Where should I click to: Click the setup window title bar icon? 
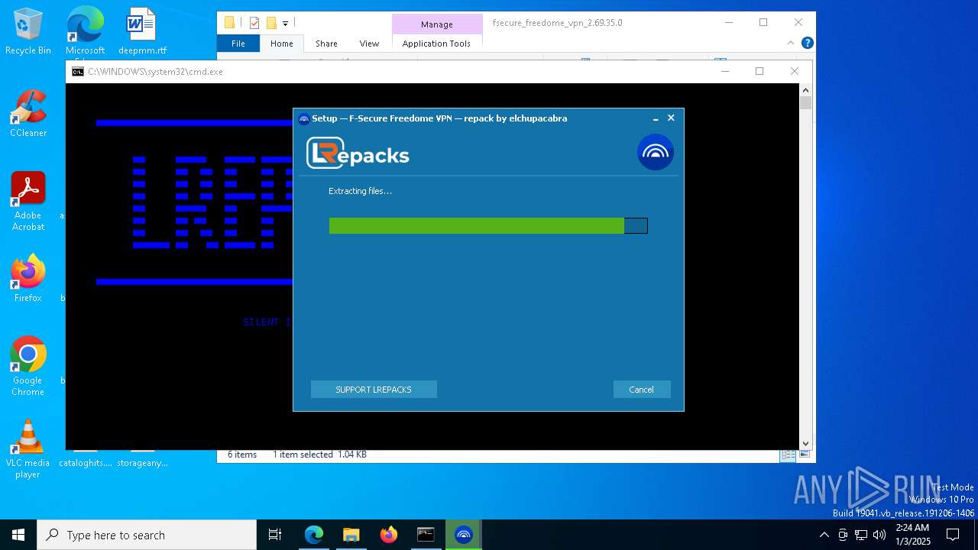click(303, 119)
